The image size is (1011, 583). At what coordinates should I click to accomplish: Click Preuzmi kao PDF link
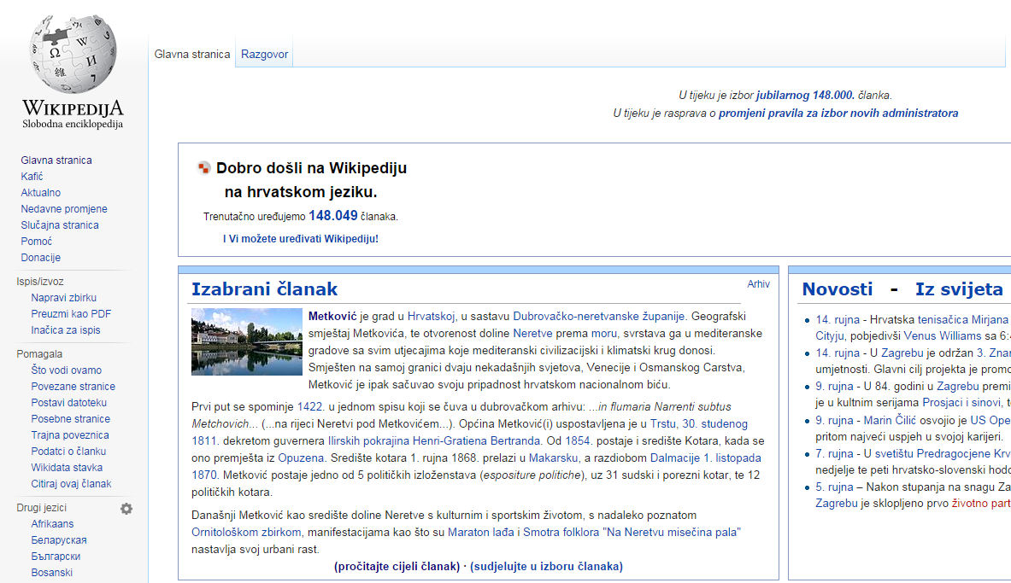[x=71, y=314]
